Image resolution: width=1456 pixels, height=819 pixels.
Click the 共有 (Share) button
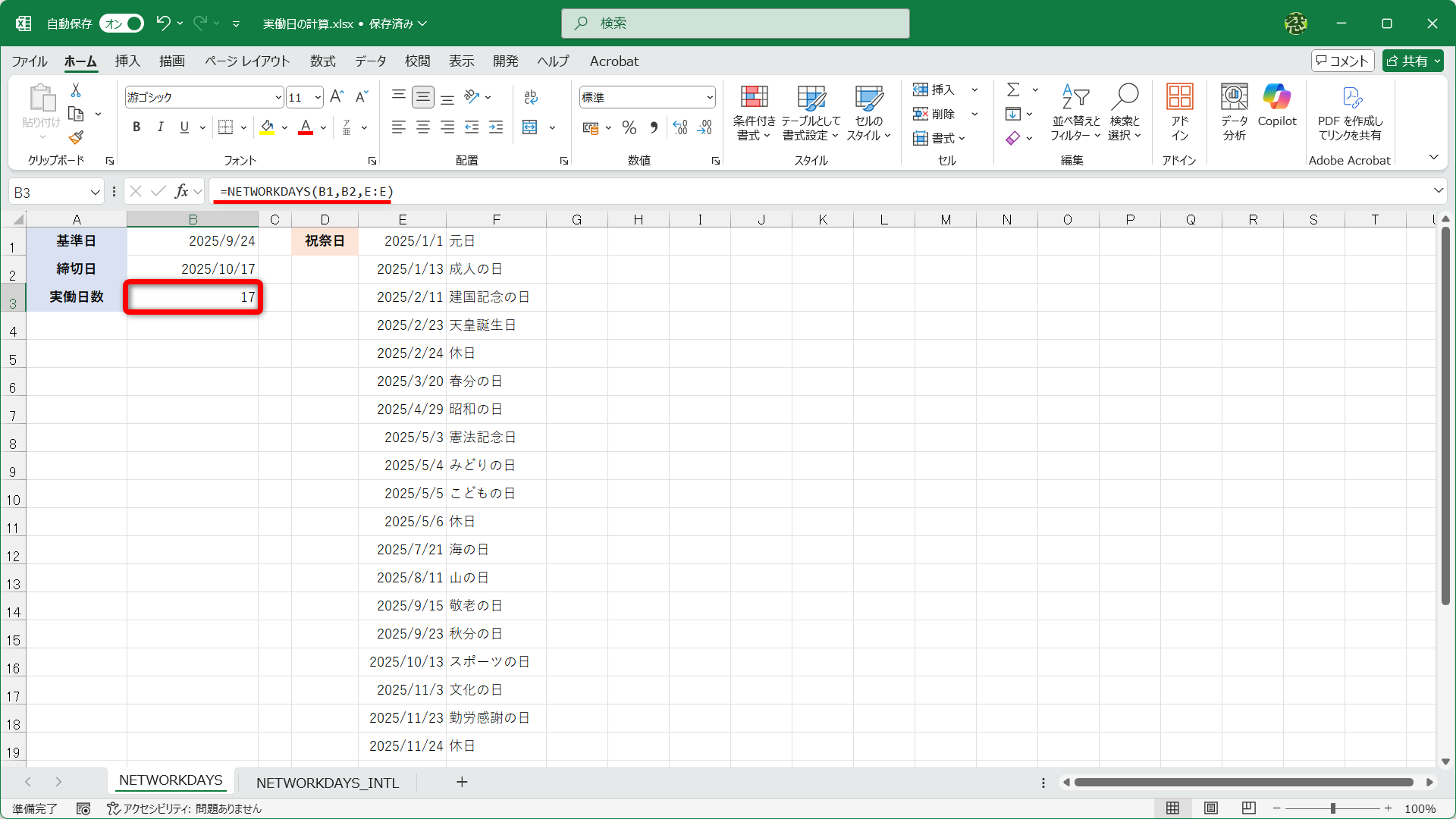pos(1412,61)
